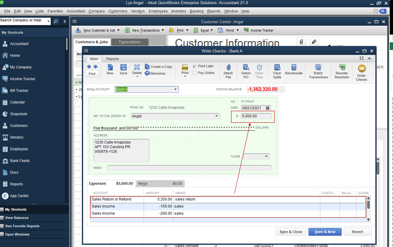
Task: Click Save & New button
Action: [x=325, y=232]
